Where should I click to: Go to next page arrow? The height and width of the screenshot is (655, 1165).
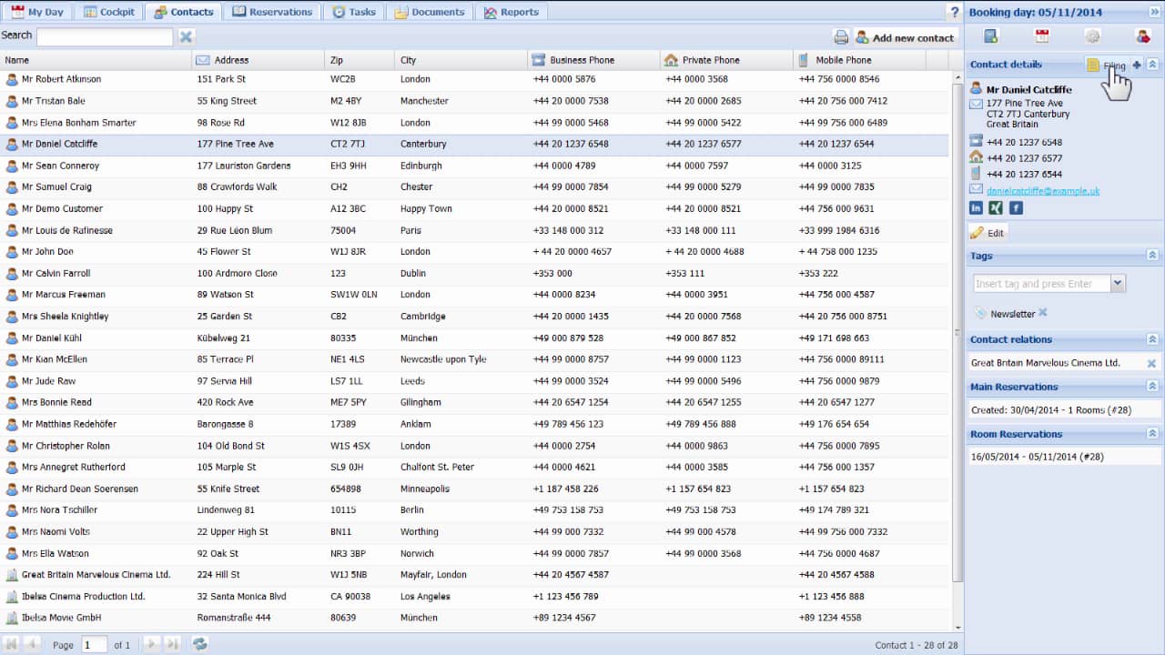pyautogui.click(x=152, y=644)
